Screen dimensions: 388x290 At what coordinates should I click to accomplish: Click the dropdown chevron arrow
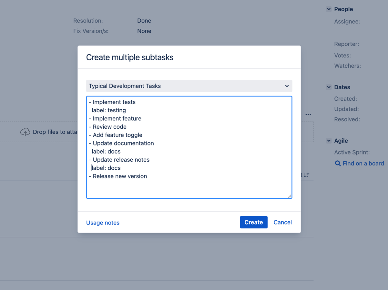tap(287, 86)
